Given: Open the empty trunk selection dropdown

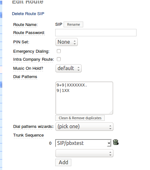Looking at the screenshot, I should [x=84, y=153].
